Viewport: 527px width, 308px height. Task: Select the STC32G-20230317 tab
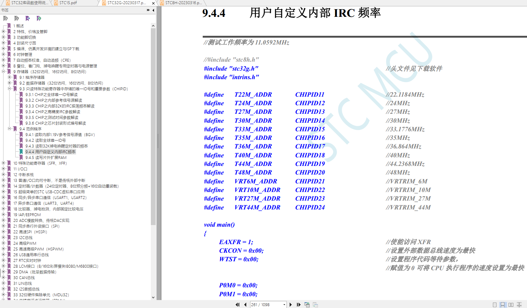(x=127, y=3)
